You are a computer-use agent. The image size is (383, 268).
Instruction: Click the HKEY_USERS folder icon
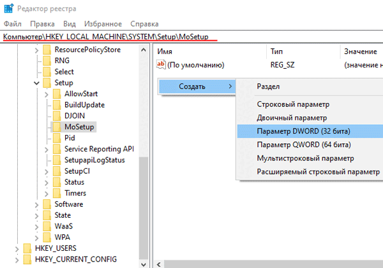coord(27,248)
